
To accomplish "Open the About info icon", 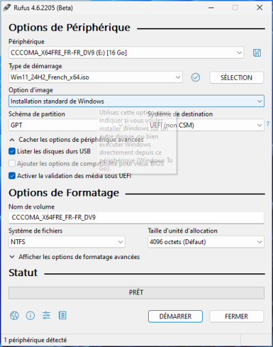I will coord(30,316).
